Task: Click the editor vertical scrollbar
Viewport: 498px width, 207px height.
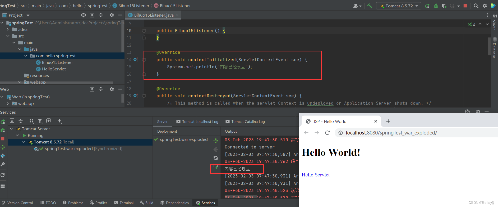Action: pyautogui.click(x=489, y=46)
